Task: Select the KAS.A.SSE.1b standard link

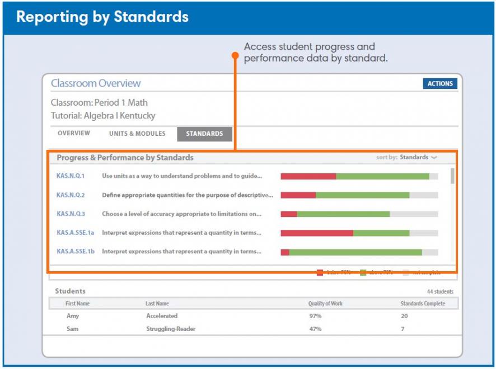Action: click(x=76, y=252)
